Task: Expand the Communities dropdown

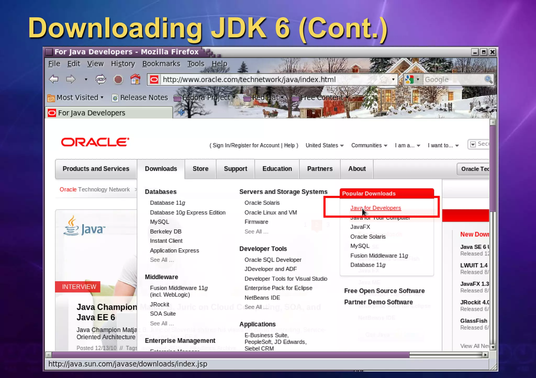Action: coord(369,145)
